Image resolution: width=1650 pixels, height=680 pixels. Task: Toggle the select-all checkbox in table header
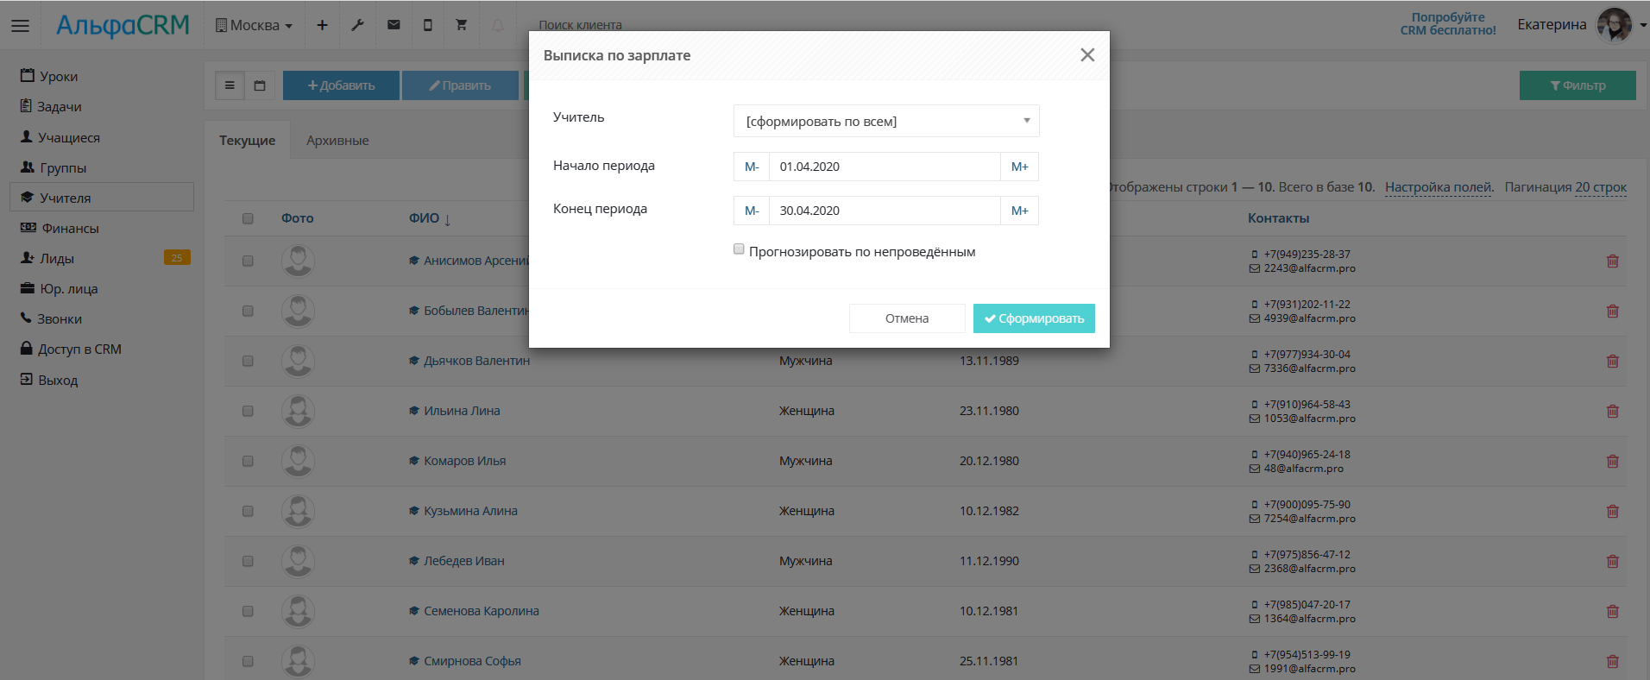coord(248,218)
